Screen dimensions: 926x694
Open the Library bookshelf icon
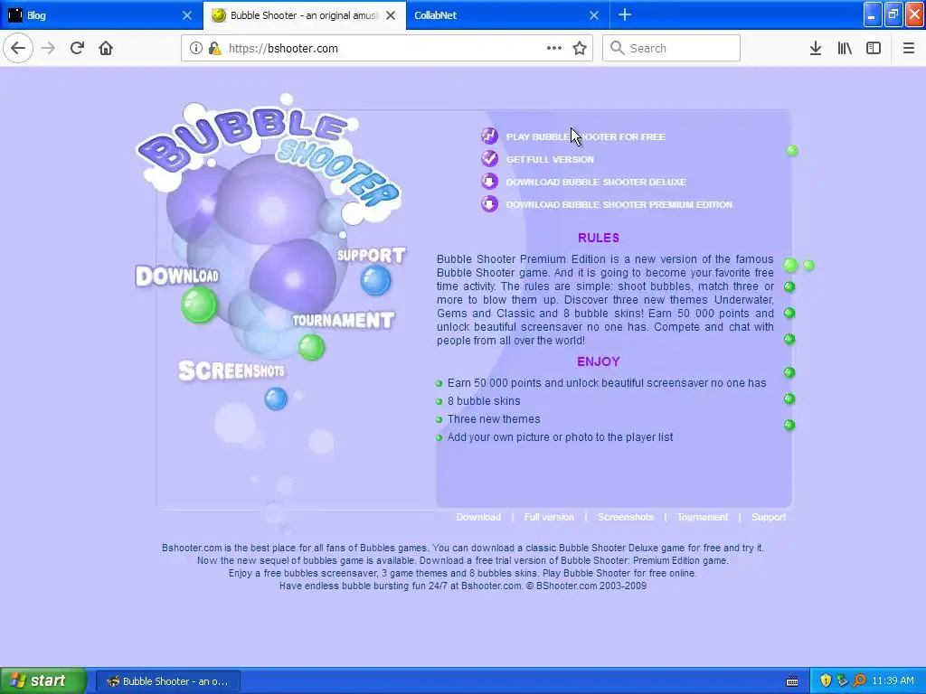845,49
